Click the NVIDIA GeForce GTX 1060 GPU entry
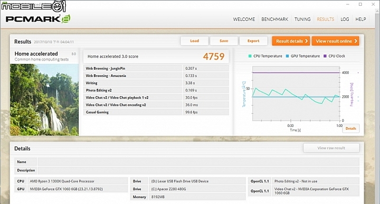 66,189
